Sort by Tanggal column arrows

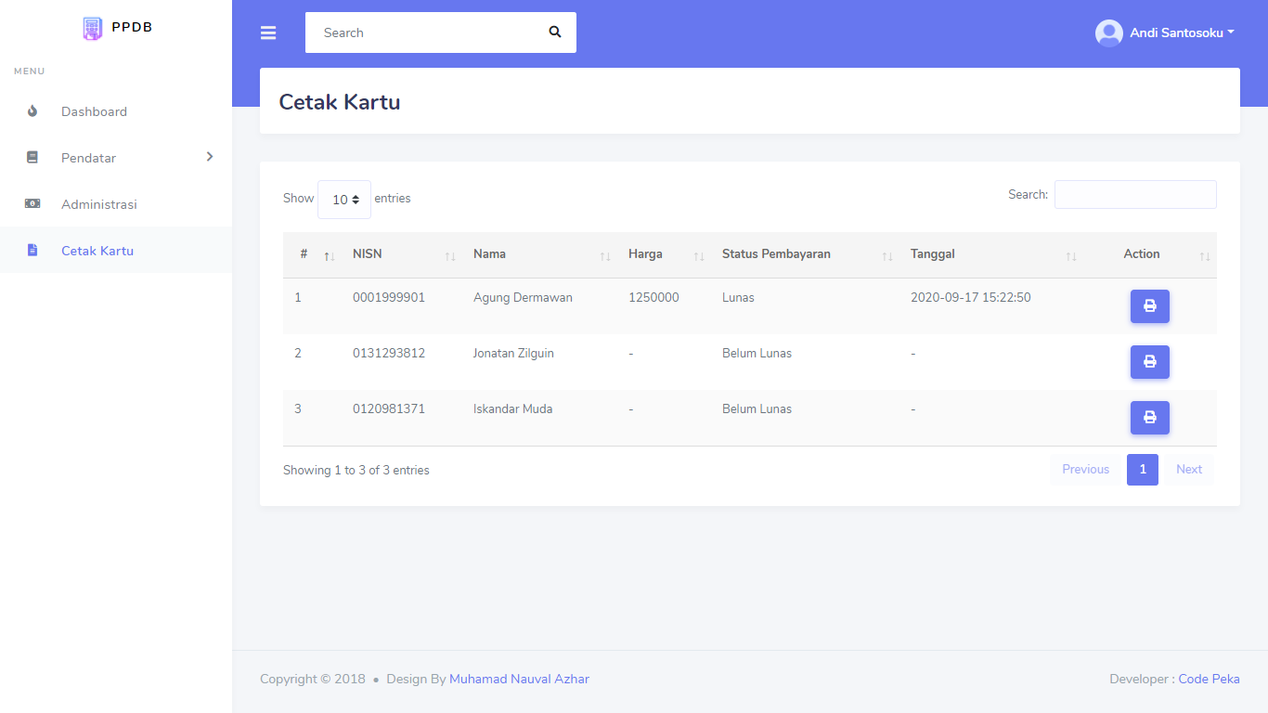1071,256
